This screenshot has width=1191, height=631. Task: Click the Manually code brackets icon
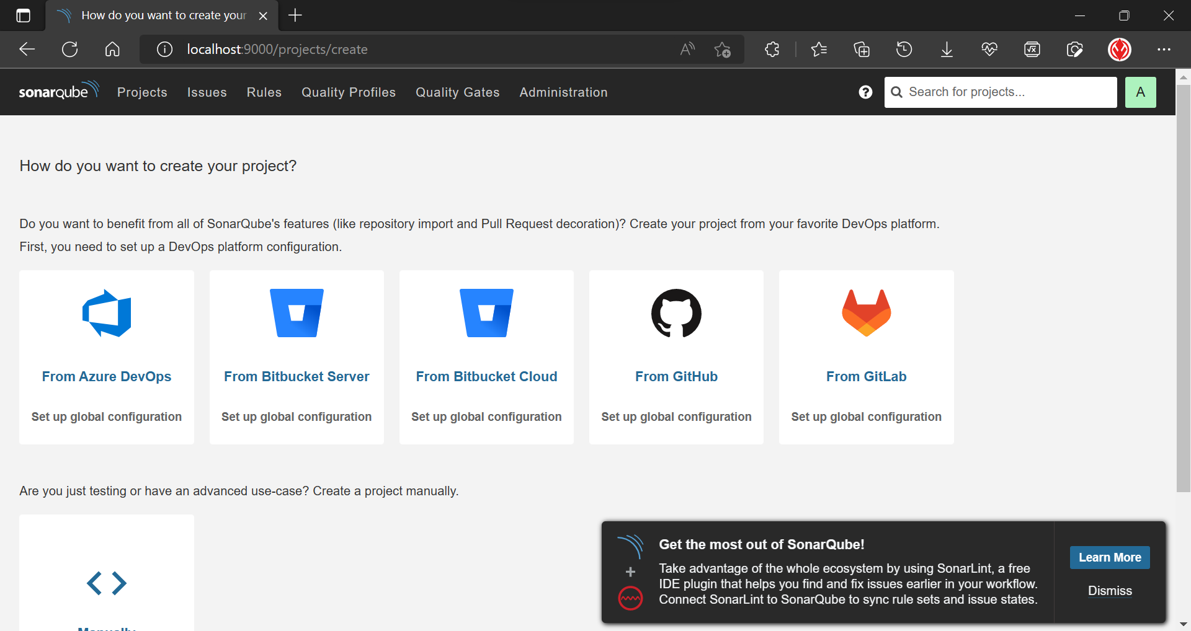click(107, 583)
